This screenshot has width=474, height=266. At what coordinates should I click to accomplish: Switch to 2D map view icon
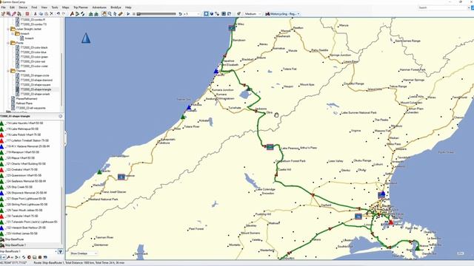tap(206, 14)
